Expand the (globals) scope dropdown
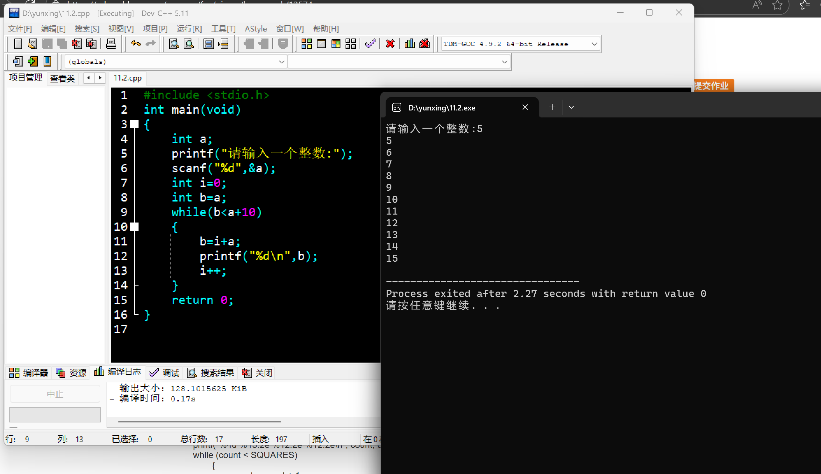Viewport: 821px width, 474px height. [x=282, y=62]
